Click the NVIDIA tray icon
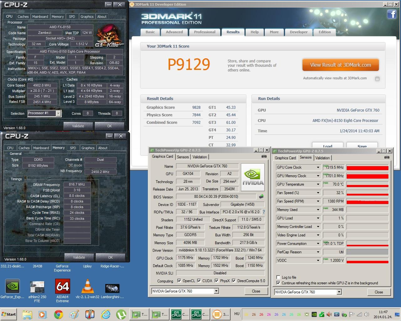Image resolution: width=401 pixels, height=321 pixels. click(x=314, y=314)
